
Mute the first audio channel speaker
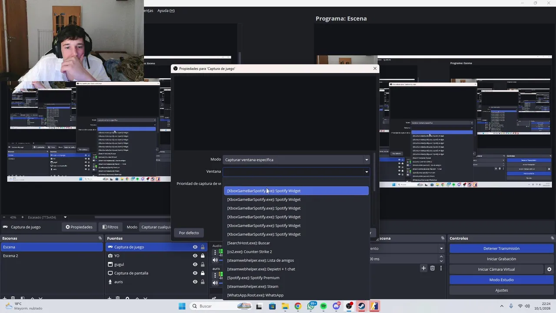click(x=215, y=260)
